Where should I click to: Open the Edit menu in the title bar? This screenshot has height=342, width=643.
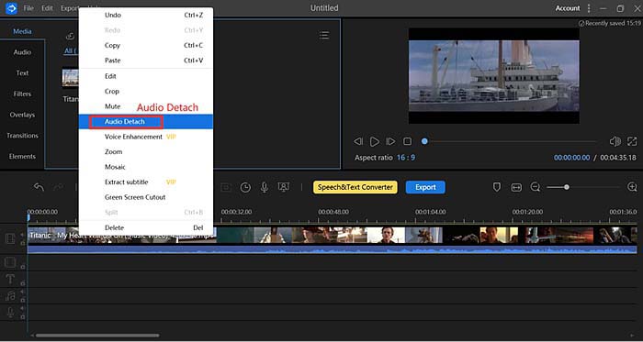click(47, 8)
